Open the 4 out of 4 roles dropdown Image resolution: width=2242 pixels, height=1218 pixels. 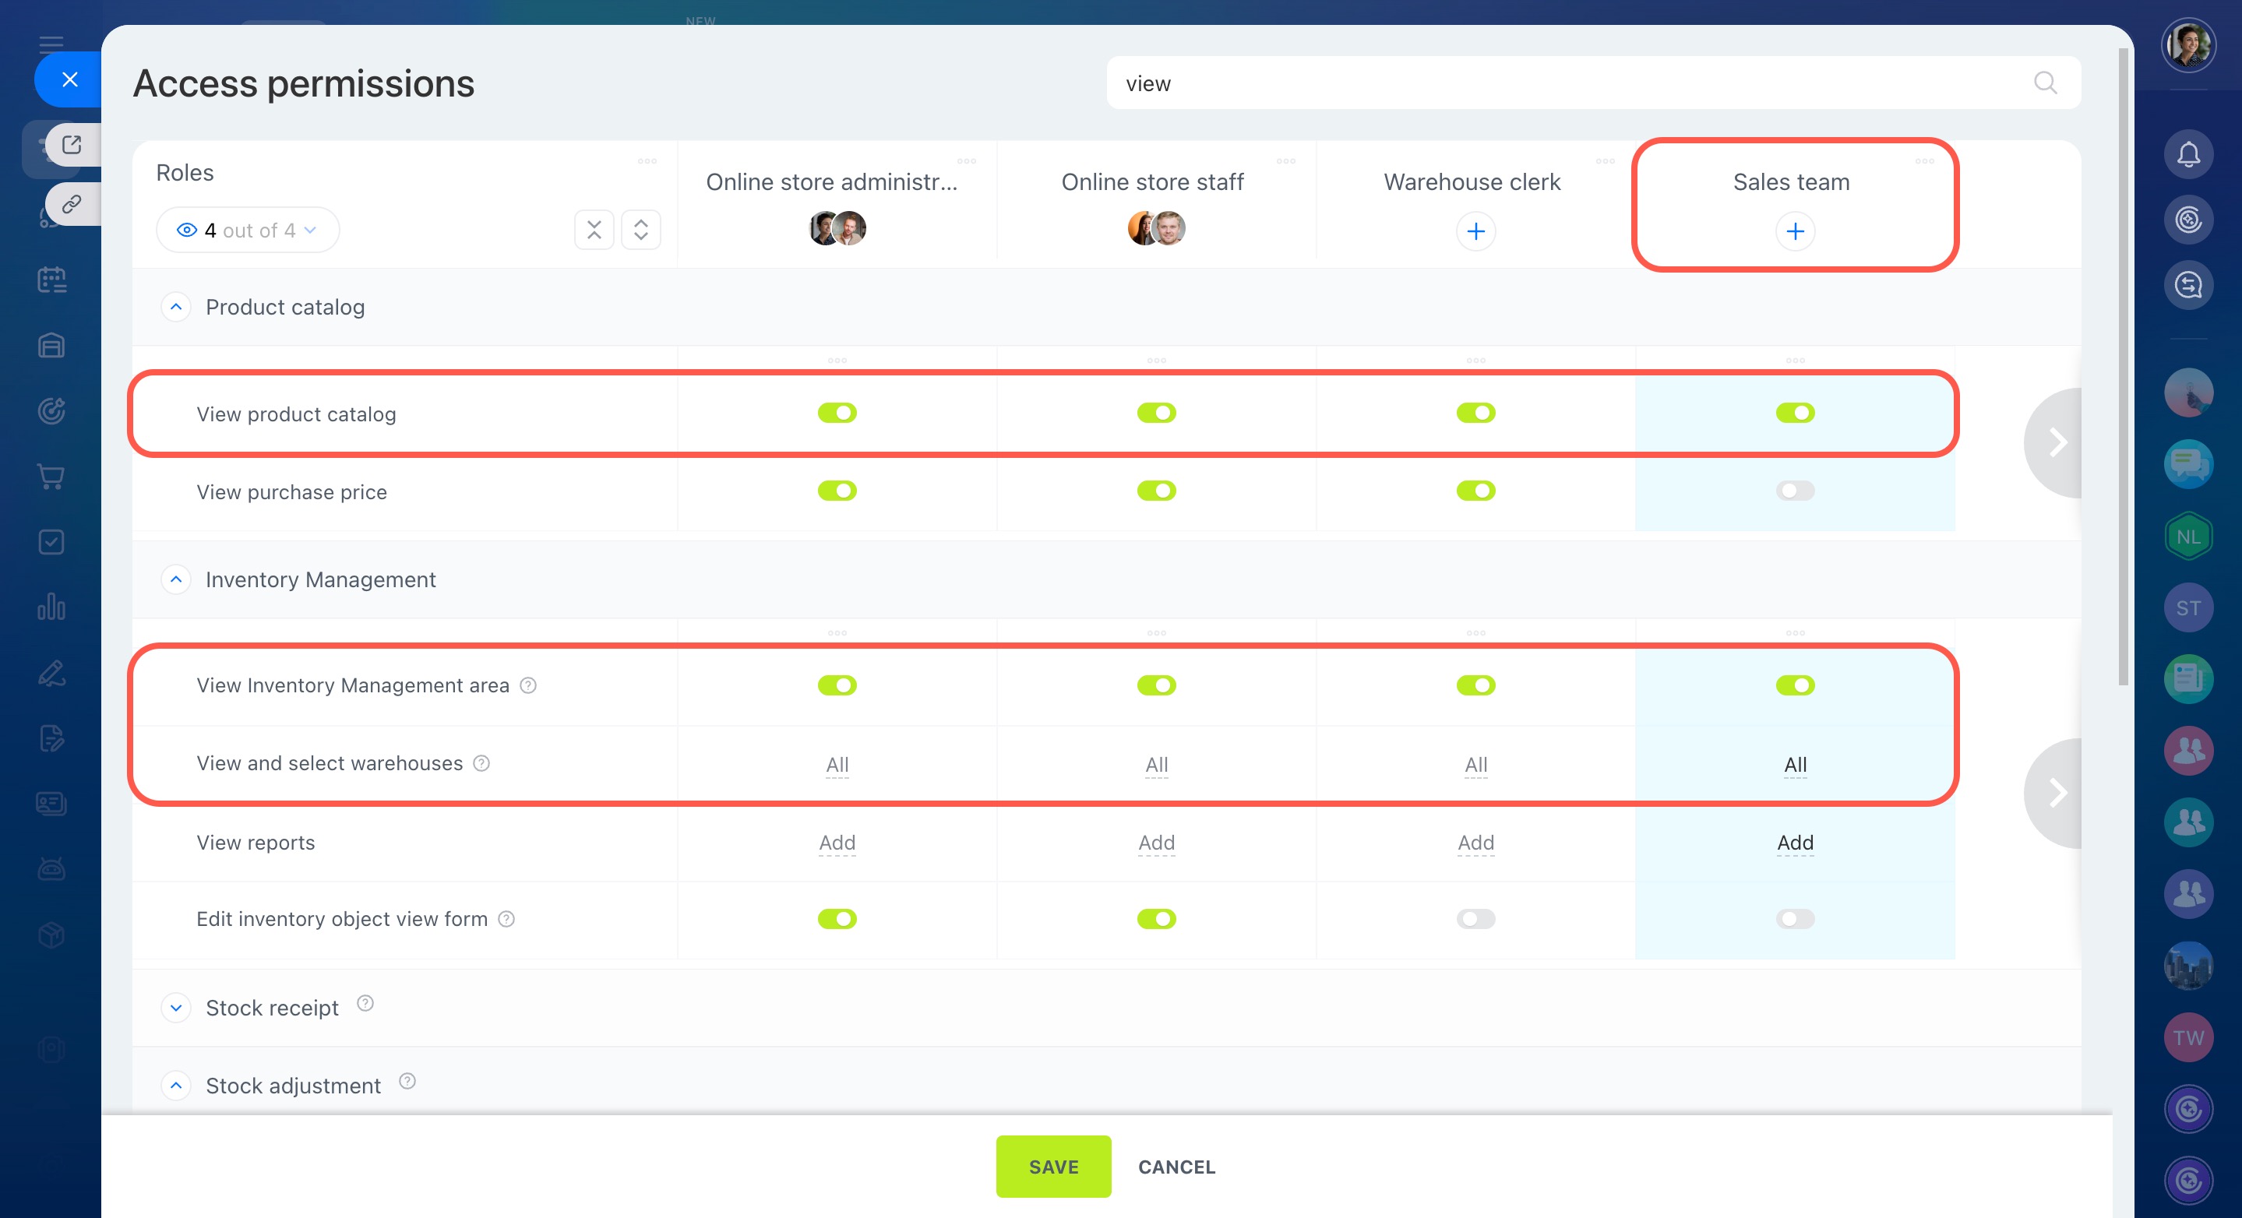tap(247, 231)
